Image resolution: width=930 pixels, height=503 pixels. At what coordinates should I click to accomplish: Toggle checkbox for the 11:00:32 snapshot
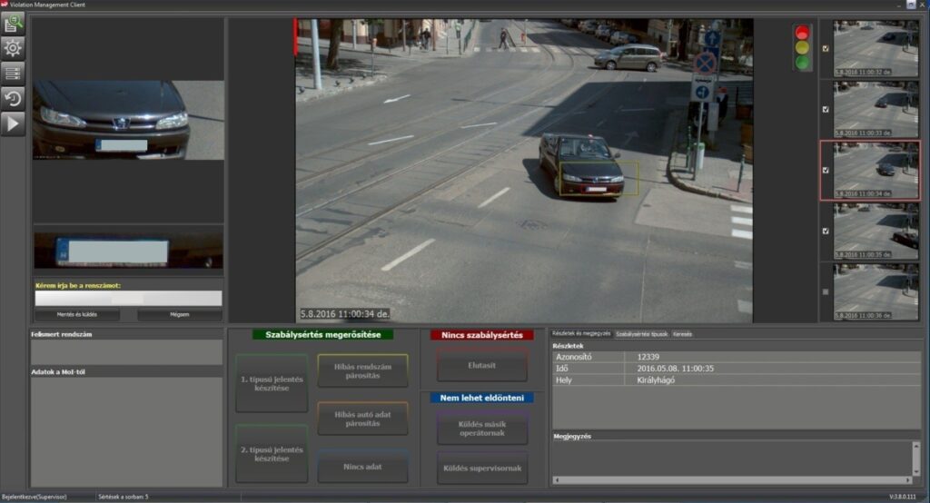(x=826, y=48)
